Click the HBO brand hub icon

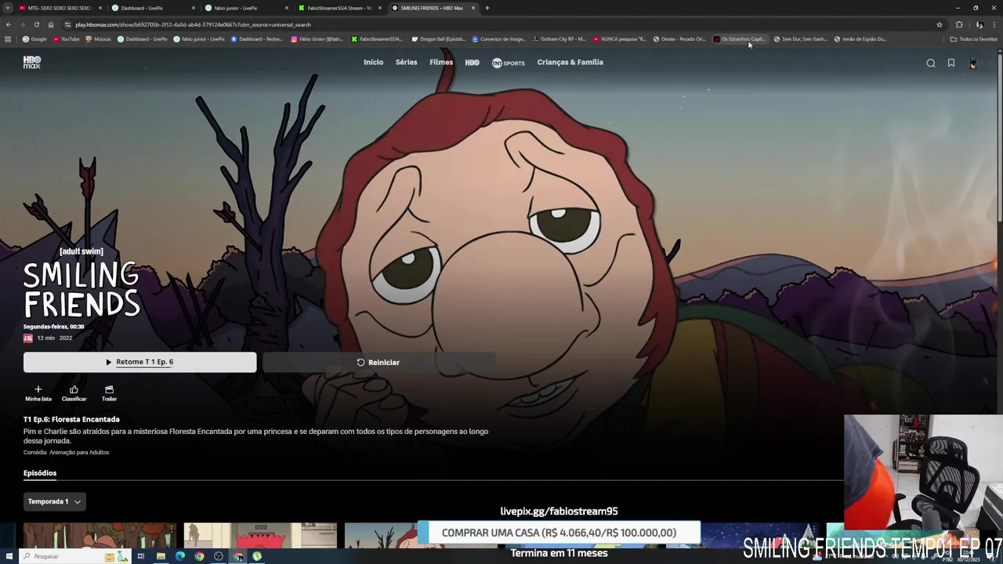coord(472,63)
